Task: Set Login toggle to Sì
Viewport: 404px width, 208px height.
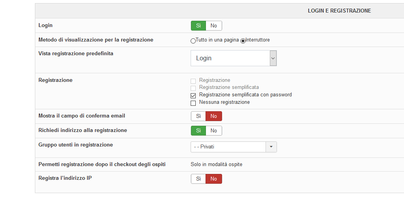Action: [x=198, y=26]
